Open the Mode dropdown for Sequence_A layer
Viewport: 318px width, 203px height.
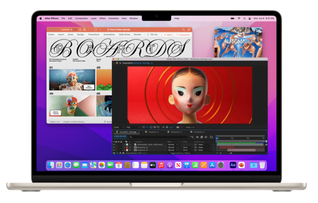[172, 147]
